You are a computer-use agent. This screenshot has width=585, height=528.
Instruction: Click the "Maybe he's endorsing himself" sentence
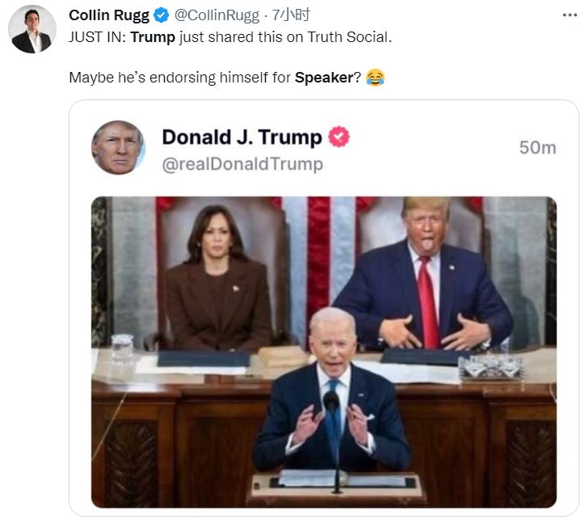pos(179,78)
